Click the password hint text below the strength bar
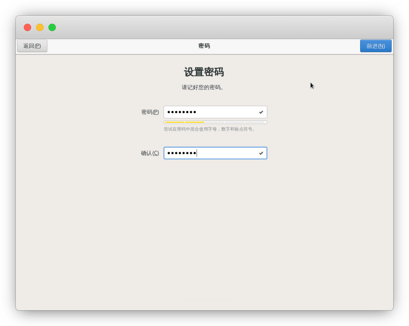The width and height of the screenshot is (409, 326). coord(209,129)
